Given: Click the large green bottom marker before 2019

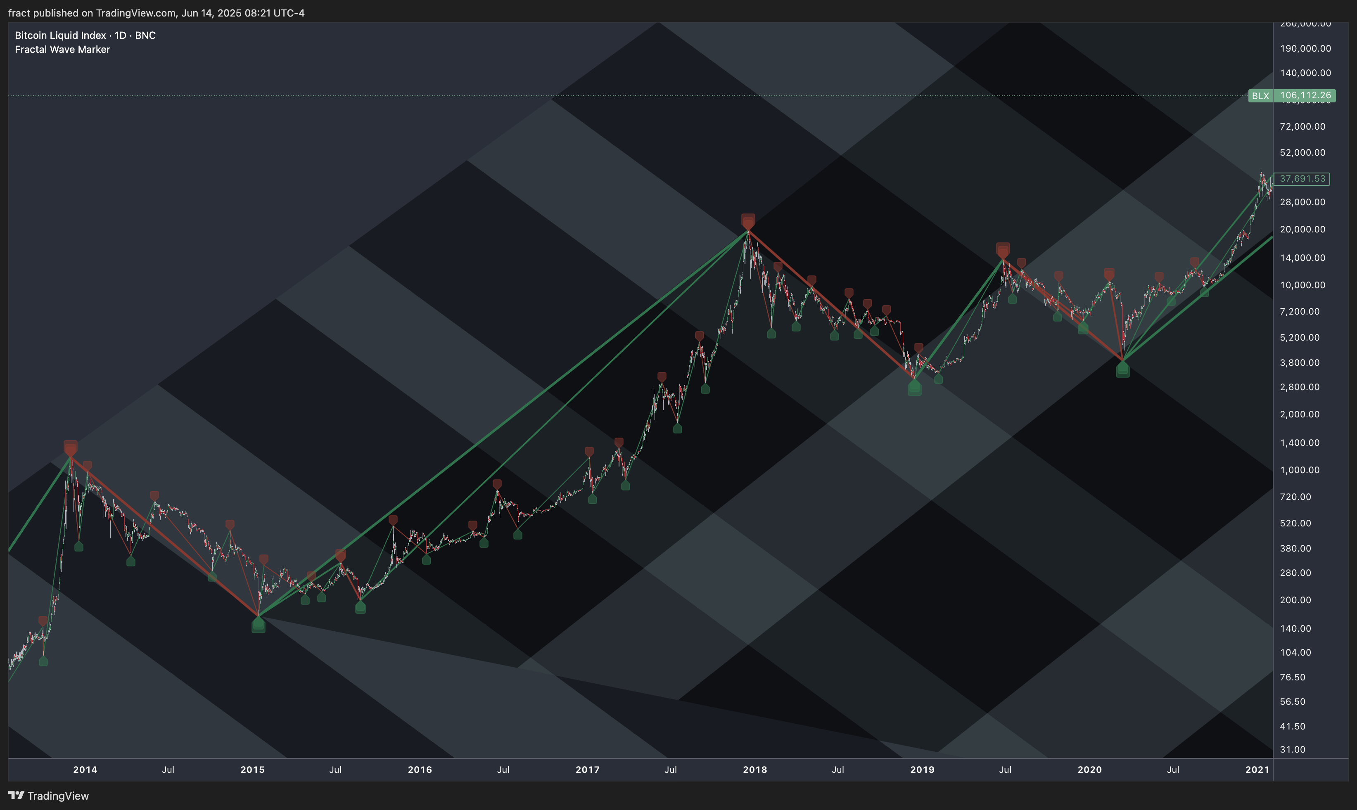Looking at the screenshot, I should [914, 388].
